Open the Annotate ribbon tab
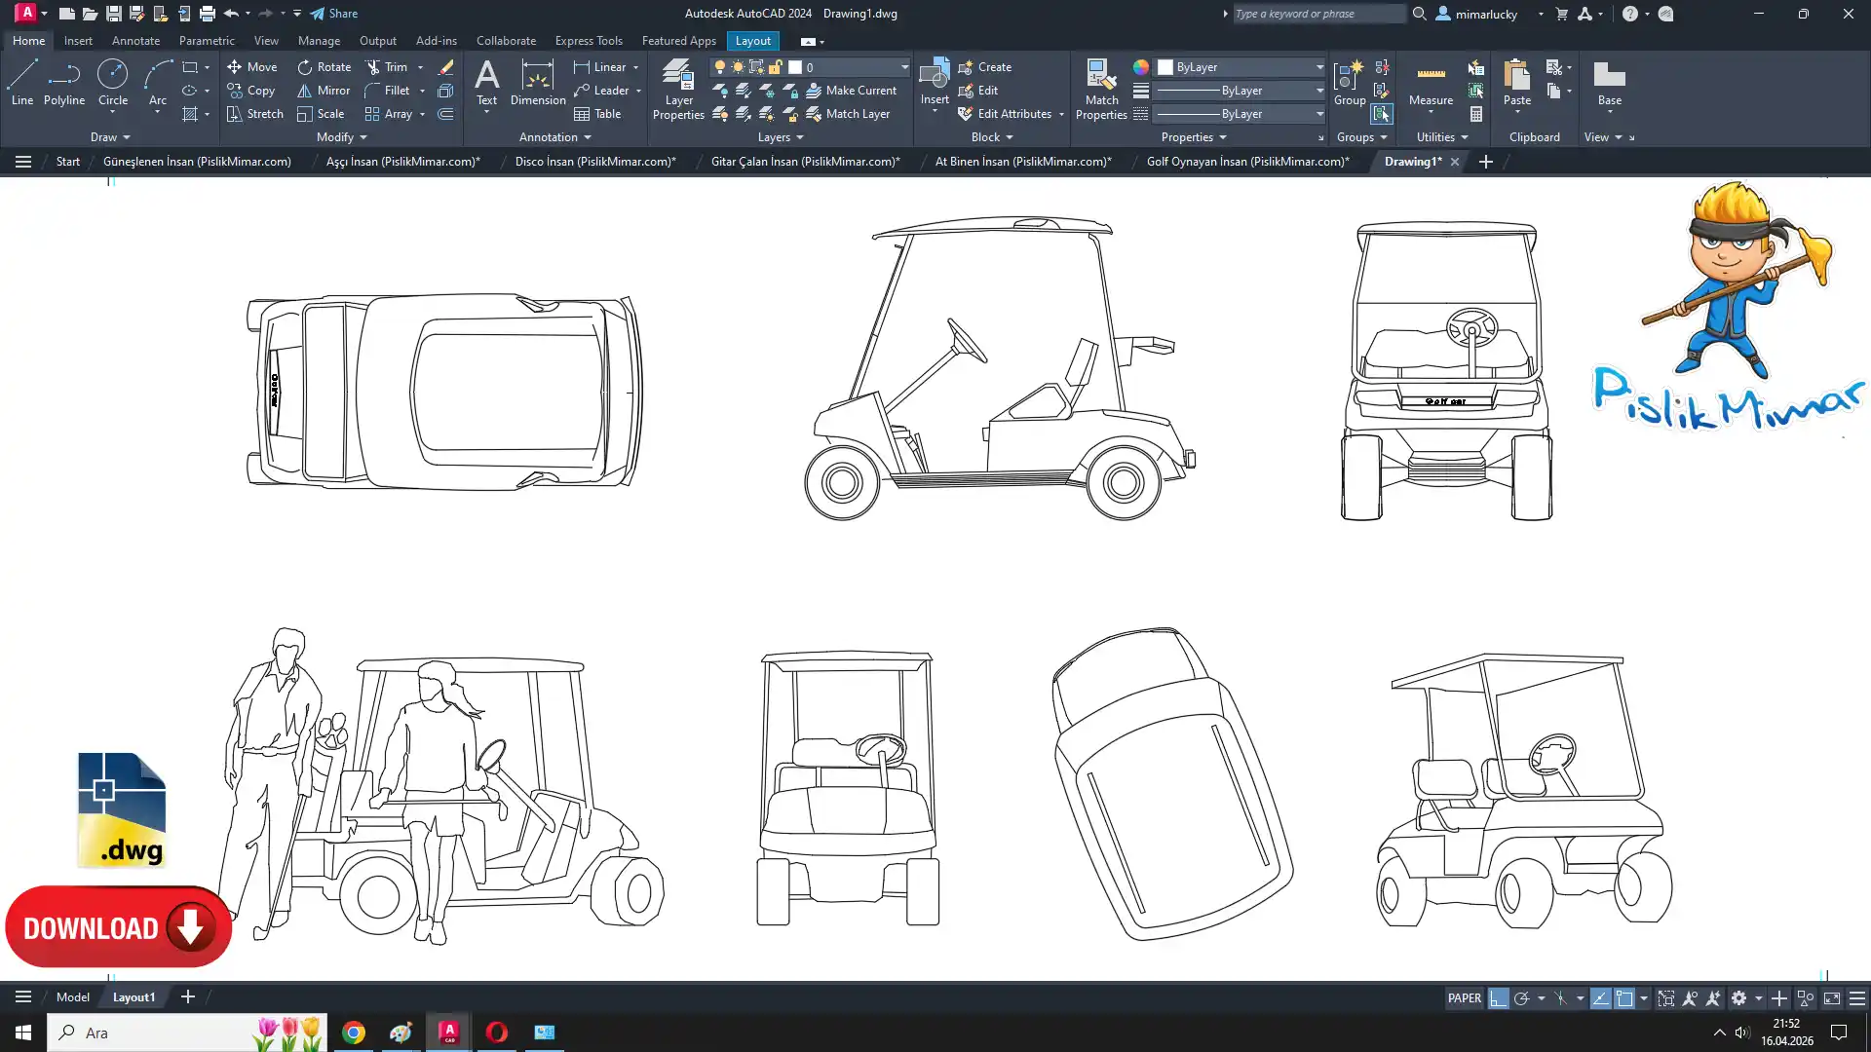Screen dimensions: 1871x1052 click(135, 41)
